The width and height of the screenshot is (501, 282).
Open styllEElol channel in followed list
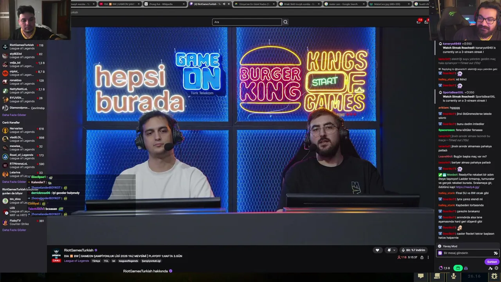[23, 56]
